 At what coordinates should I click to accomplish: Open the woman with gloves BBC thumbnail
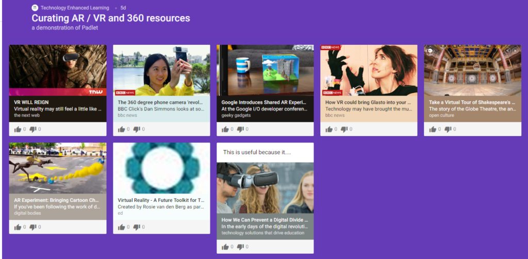tap(369, 70)
